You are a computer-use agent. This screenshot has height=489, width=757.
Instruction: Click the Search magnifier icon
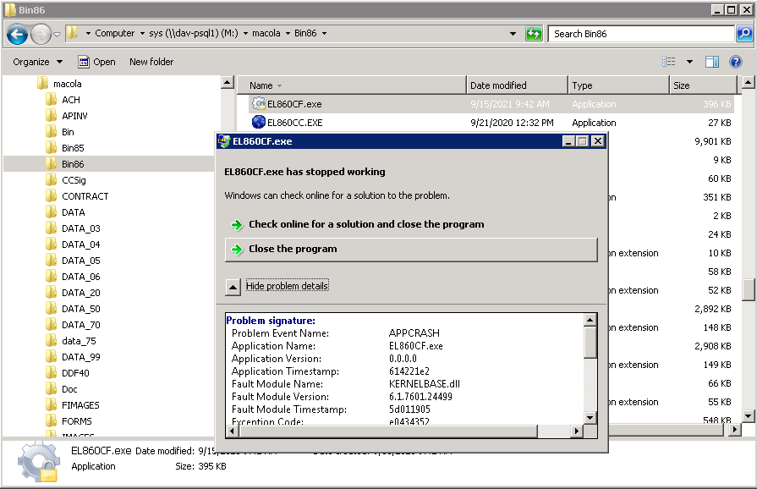click(x=744, y=34)
